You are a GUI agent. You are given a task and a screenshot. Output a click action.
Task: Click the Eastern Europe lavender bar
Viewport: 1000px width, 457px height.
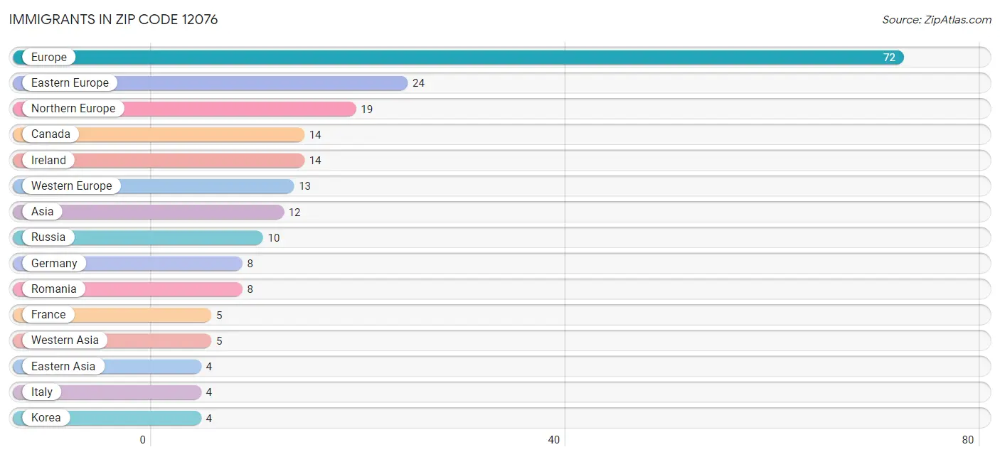pos(211,83)
